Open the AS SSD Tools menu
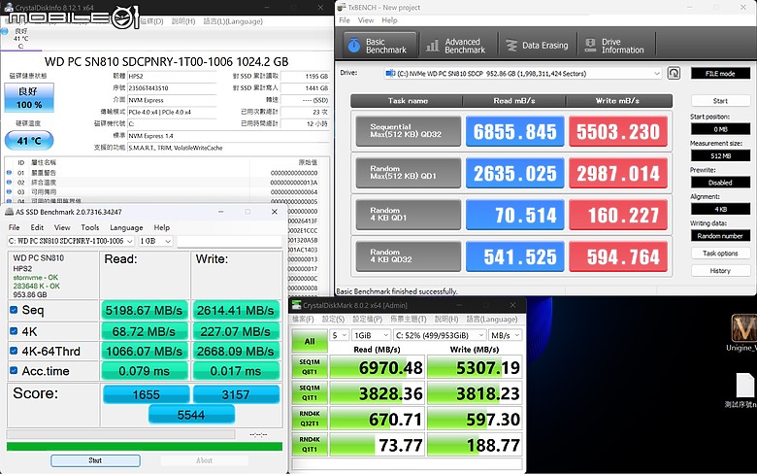 90,227
